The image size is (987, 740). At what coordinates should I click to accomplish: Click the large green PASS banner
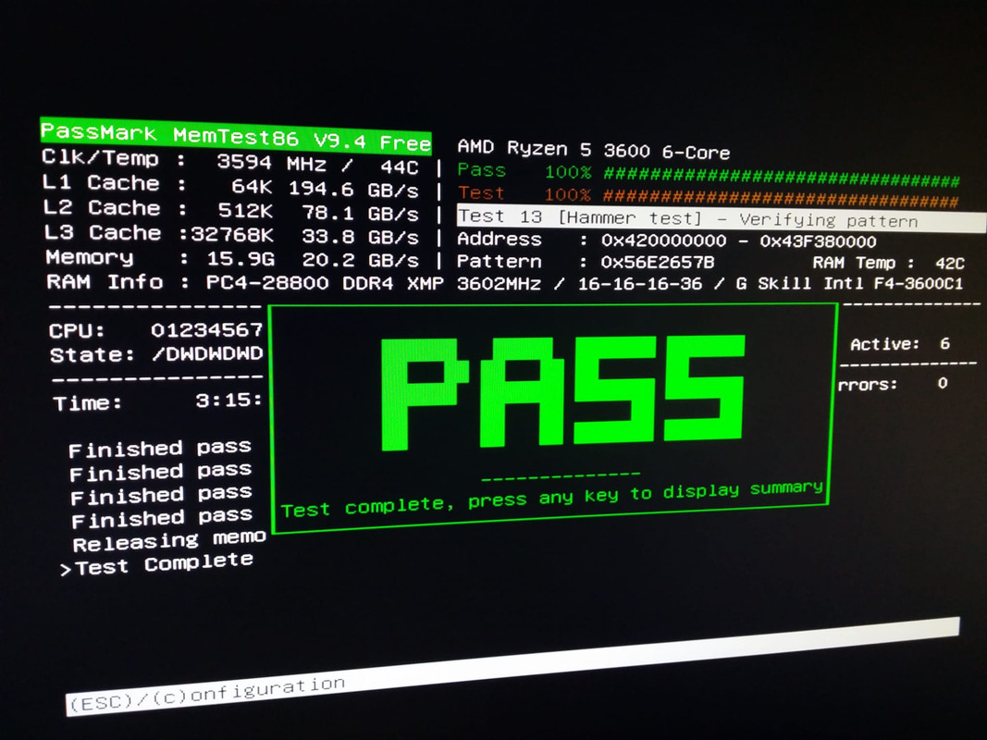pyautogui.click(x=563, y=392)
